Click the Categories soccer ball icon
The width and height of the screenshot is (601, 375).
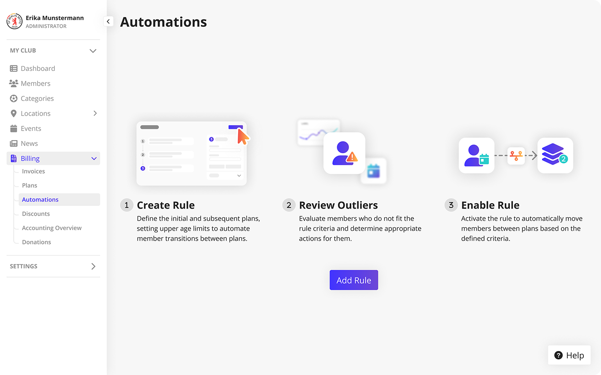(x=13, y=99)
